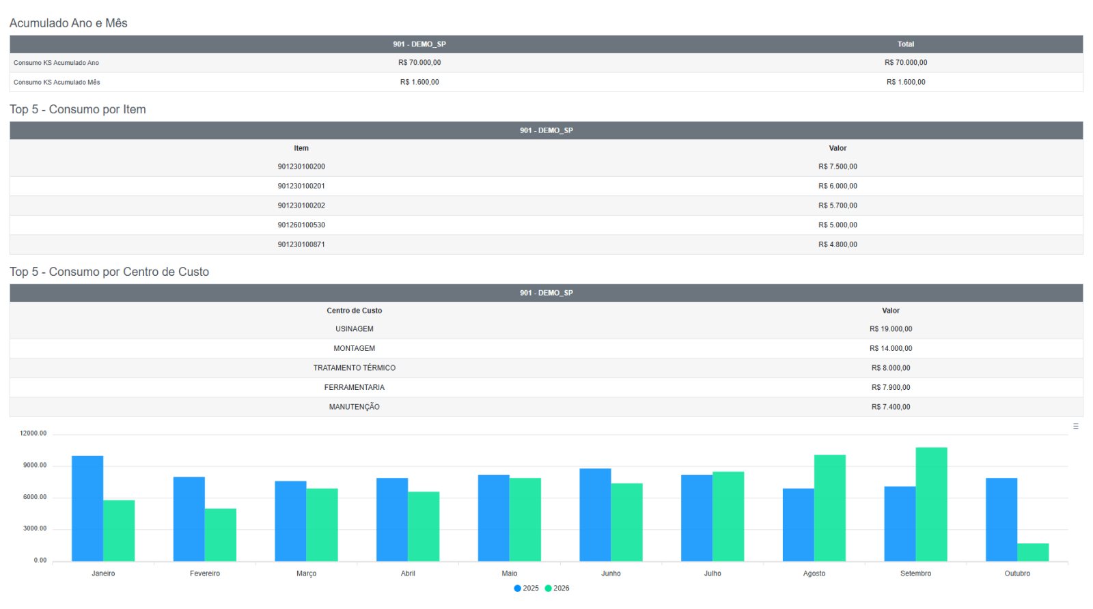Viewport: 1093px width, 609px height.
Task: Click 'Top 5 - Consumo por Centro de Custo' heading
Action: click(x=109, y=272)
